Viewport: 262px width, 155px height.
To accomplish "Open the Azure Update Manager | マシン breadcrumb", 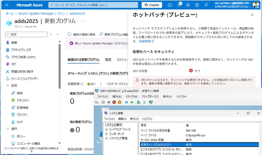I will 42,13.
